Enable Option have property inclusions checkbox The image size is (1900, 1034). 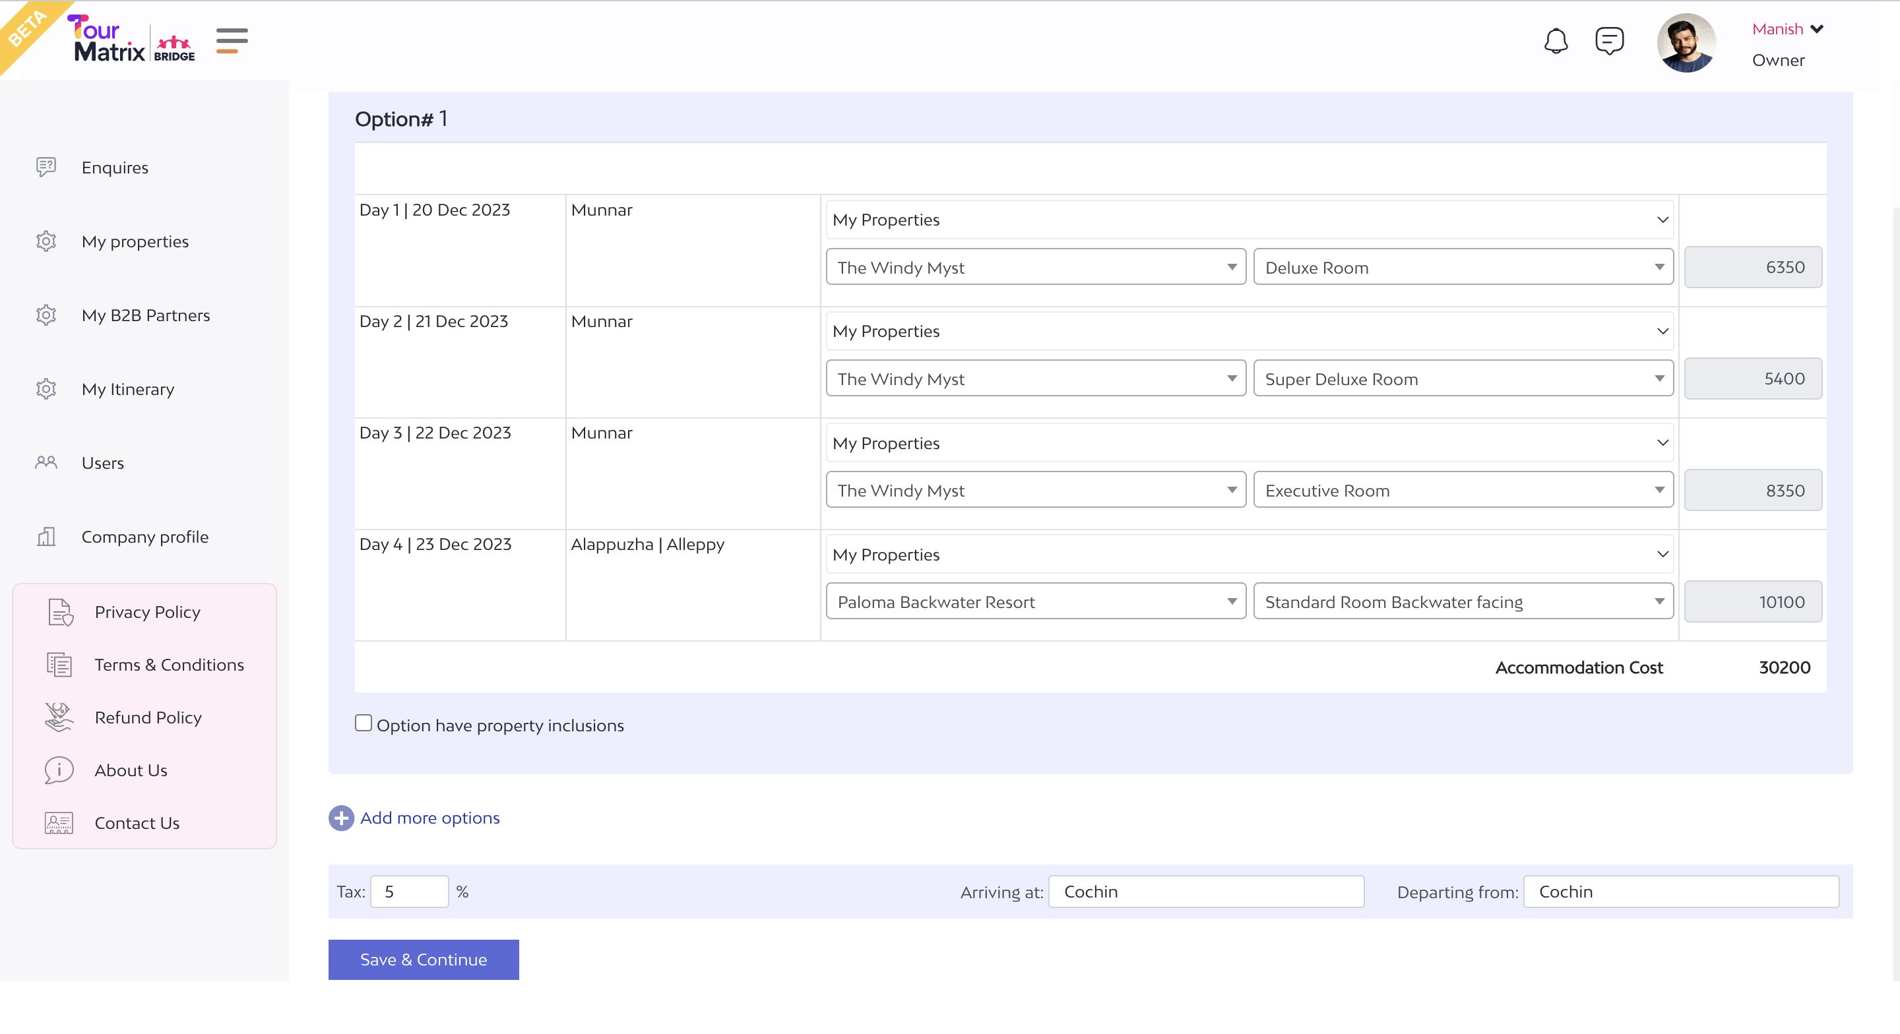pyautogui.click(x=363, y=723)
